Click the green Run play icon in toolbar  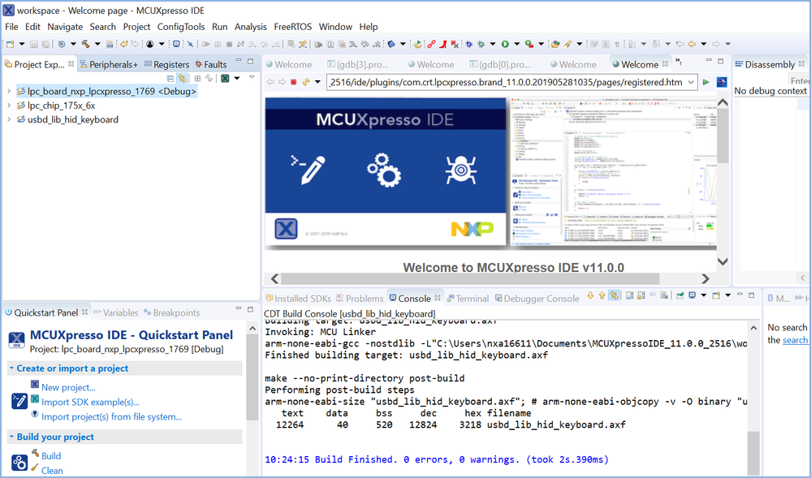tap(505, 44)
